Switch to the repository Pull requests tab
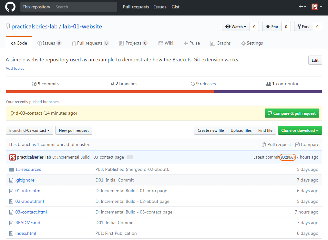Viewport: 328px width, 240px height. point(90,43)
